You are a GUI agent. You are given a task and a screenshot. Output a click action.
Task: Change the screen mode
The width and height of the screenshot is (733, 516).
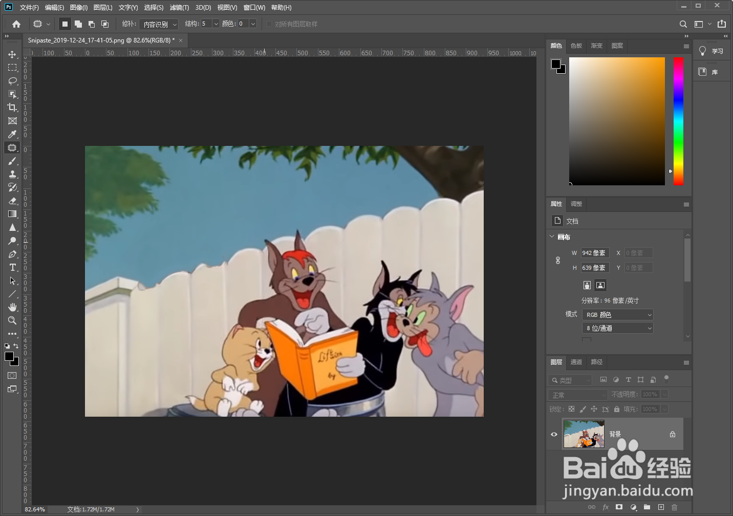pos(12,389)
